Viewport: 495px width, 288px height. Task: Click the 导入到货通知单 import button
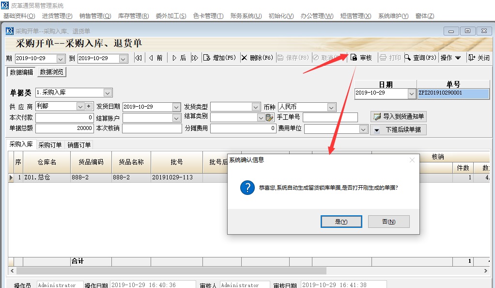click(398, 116)
